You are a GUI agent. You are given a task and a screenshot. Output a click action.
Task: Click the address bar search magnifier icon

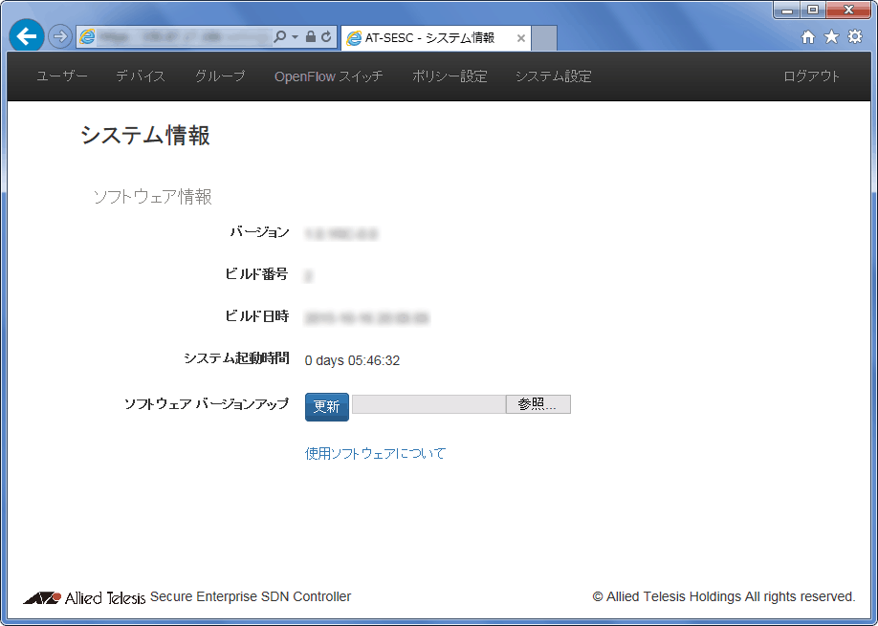point(279,37)
